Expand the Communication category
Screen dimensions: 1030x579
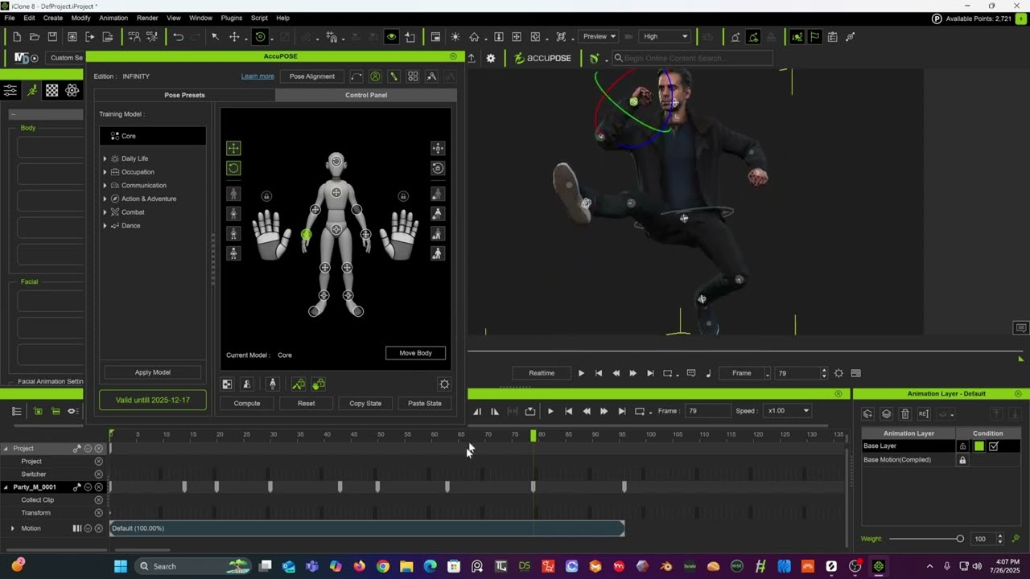(x=105, y=186)
